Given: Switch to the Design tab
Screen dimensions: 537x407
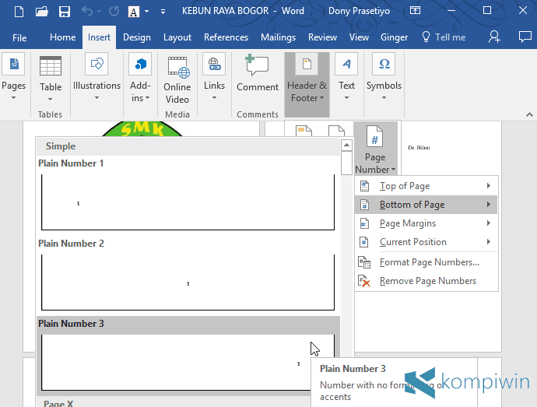Looking at the screenshot, I should click(137, 37).
